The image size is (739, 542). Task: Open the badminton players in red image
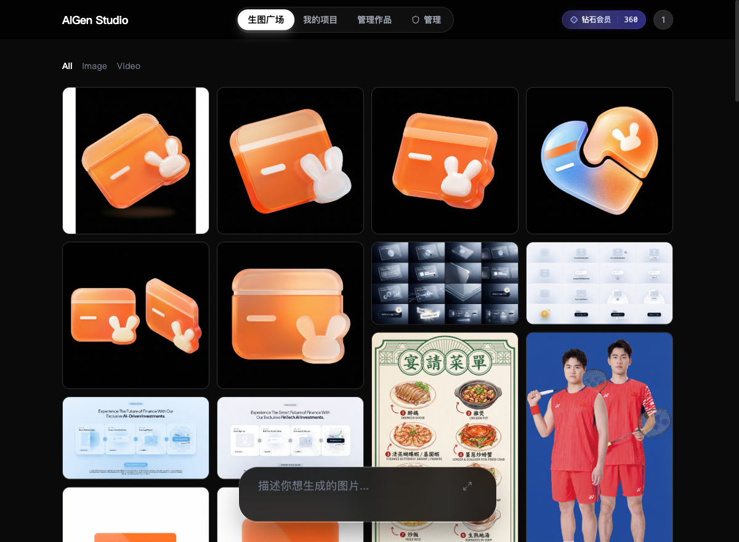[599, 432]
